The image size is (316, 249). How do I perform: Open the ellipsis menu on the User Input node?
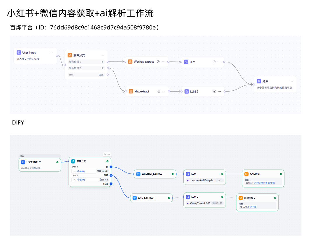click(52, 52)
